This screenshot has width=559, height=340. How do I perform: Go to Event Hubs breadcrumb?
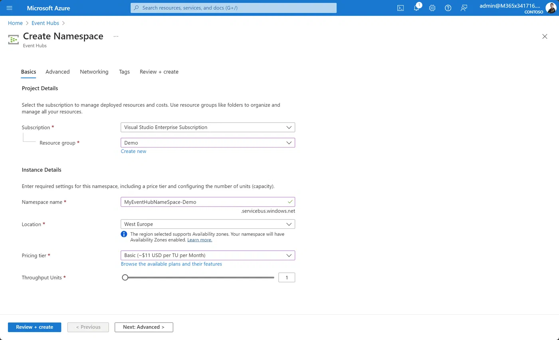(45, 23)
